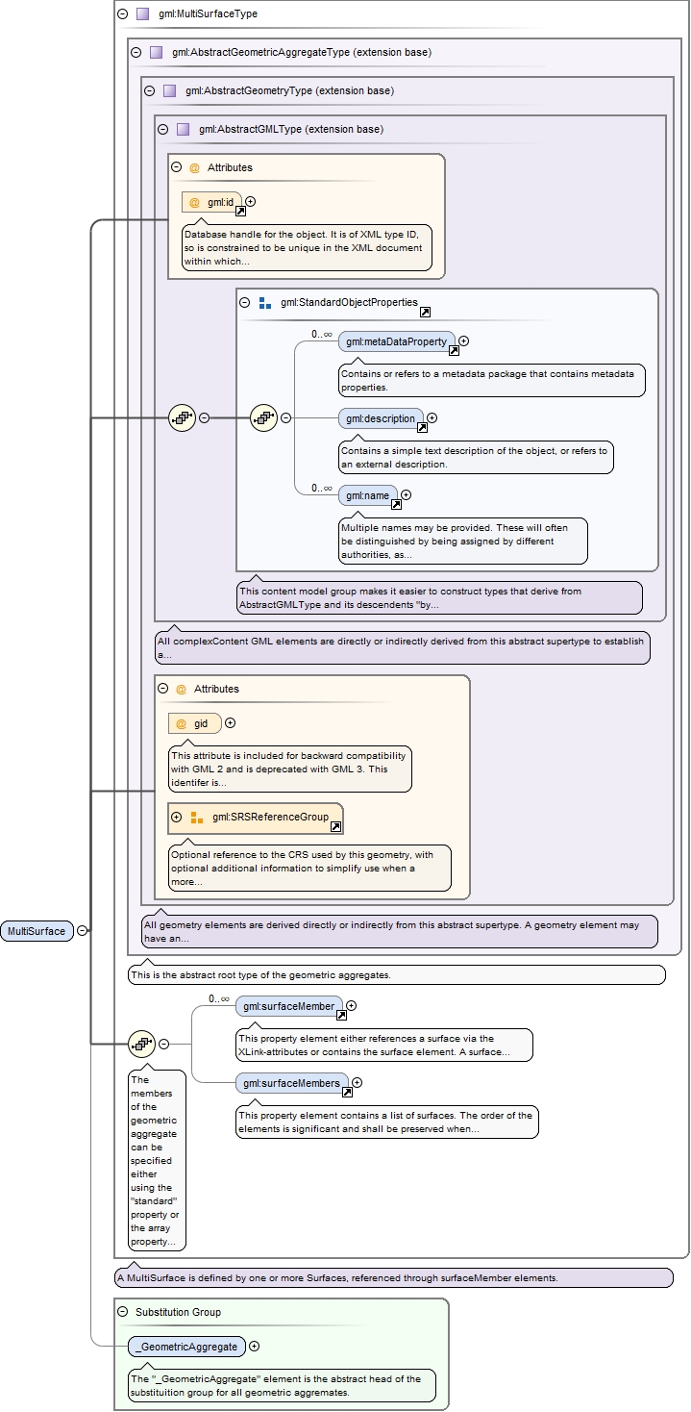Viewport: 691px width, 1412px height.
Task: Select the gml:name element node
Action: click(367, 495)
